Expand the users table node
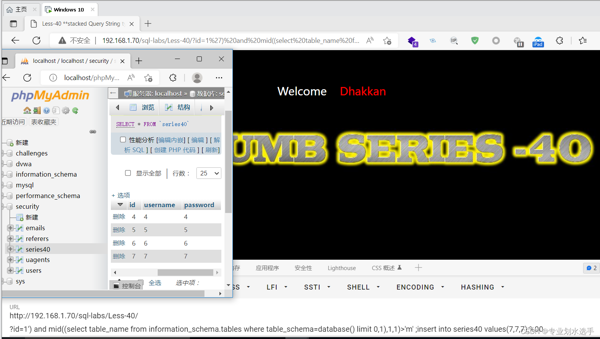The image size is (600, 339). tap(10, 270)
